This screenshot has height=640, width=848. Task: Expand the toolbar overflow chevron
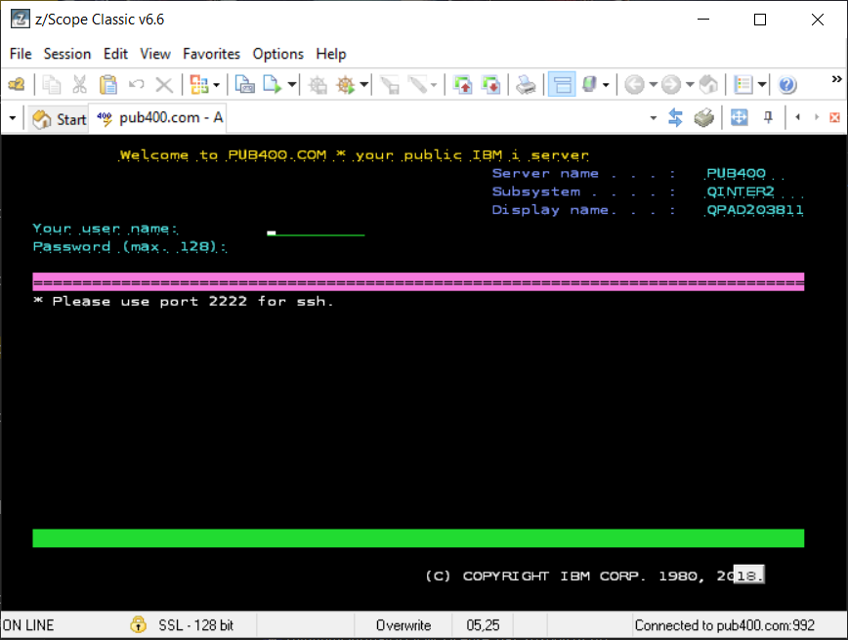pos(836,79)
